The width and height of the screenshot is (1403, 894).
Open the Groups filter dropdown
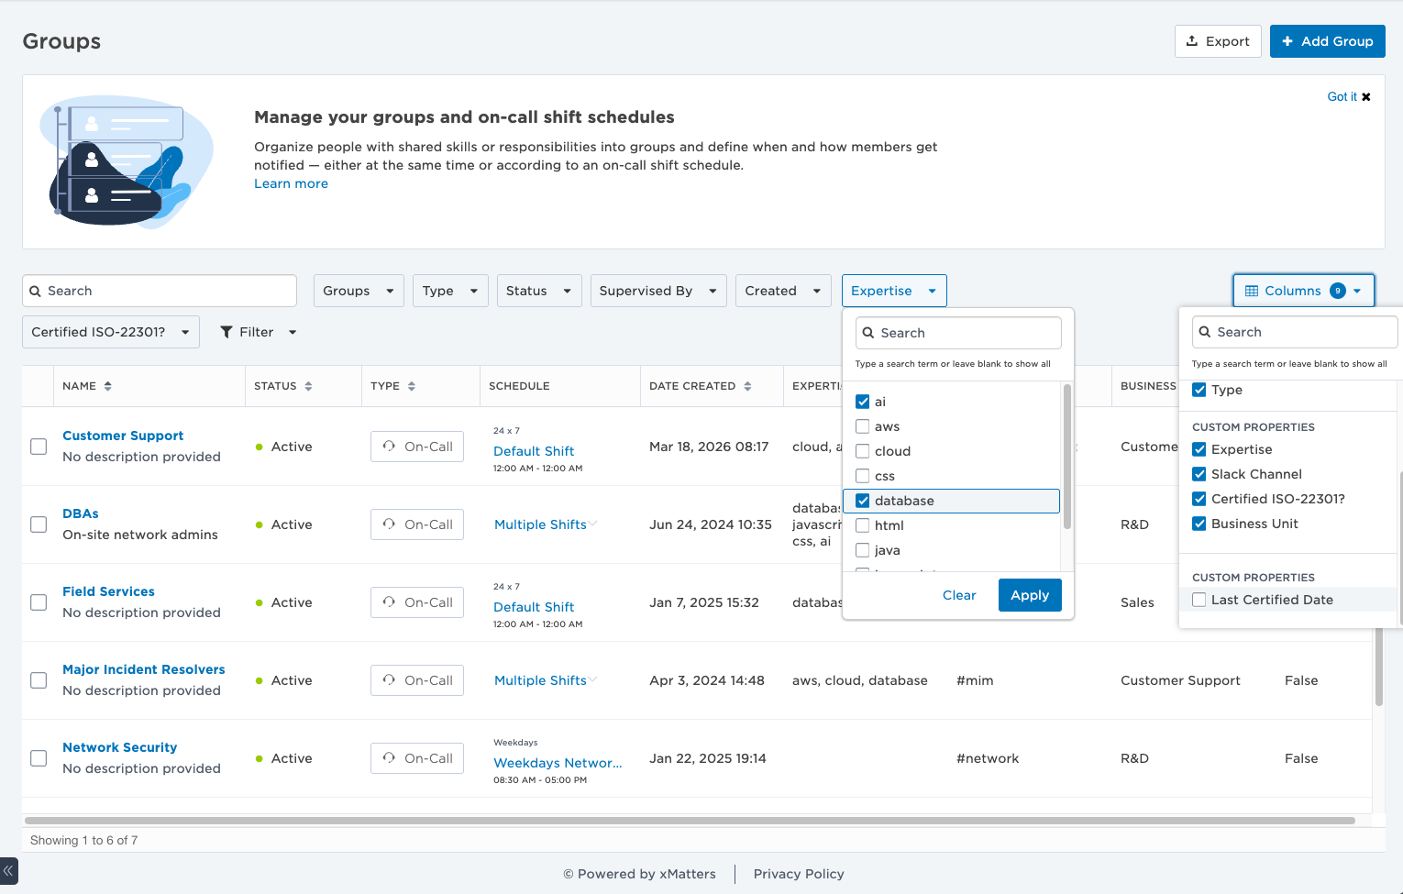tap(359, 291)
